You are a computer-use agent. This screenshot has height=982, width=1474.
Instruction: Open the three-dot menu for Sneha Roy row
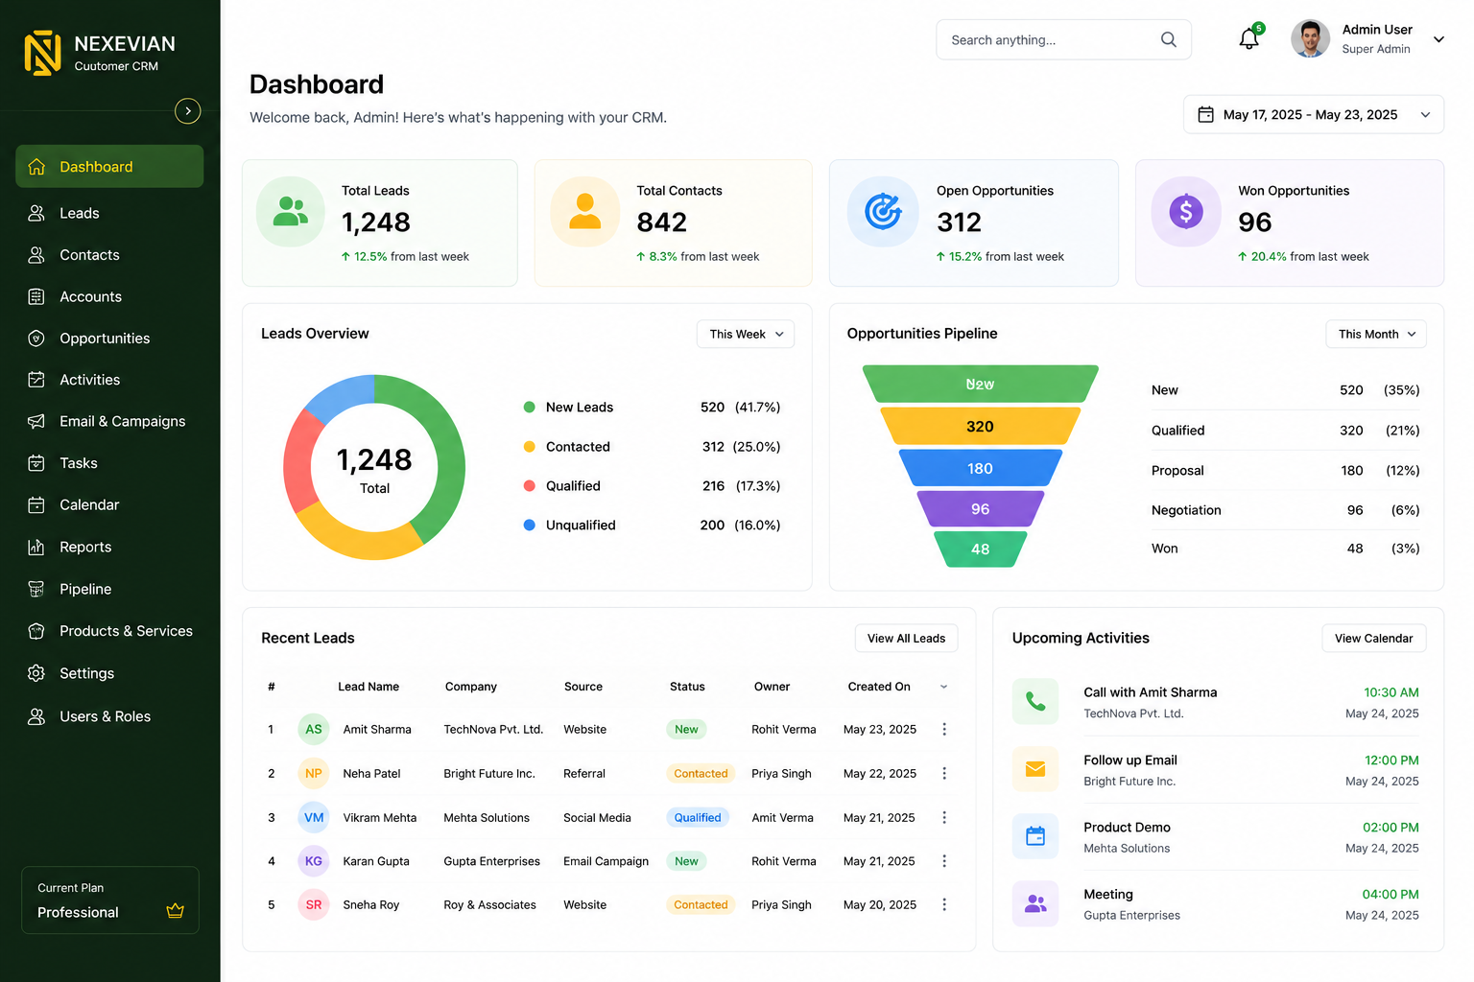(x=944, y=904)
